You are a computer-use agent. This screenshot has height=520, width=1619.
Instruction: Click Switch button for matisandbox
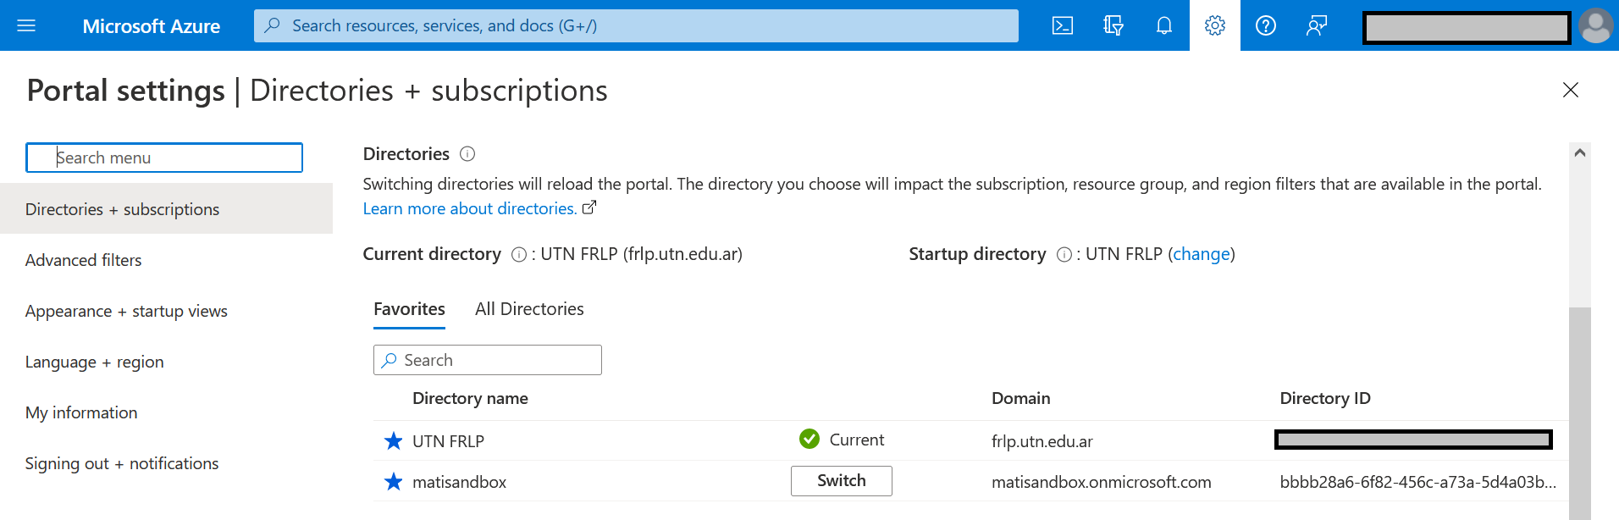[842, 481]
